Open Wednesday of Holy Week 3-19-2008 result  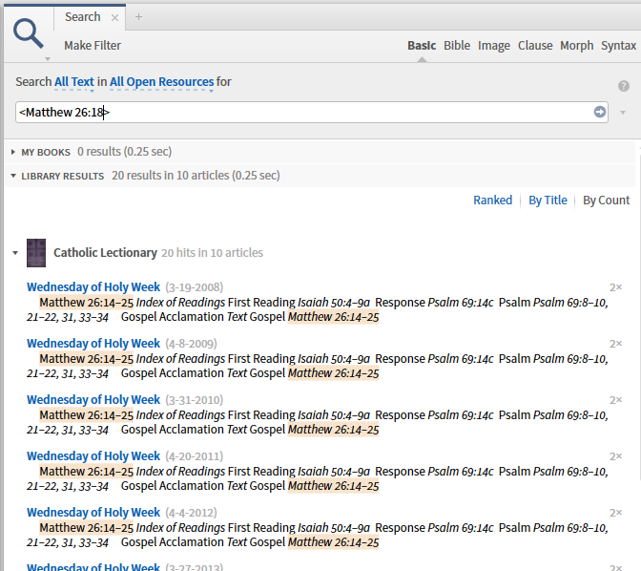tap(93, 287)
